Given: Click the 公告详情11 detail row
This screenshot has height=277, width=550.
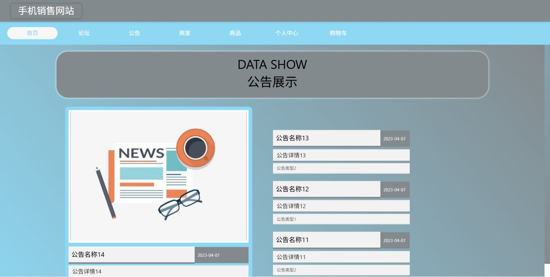Looking at the screenshot, I should [x=341, y=257].
